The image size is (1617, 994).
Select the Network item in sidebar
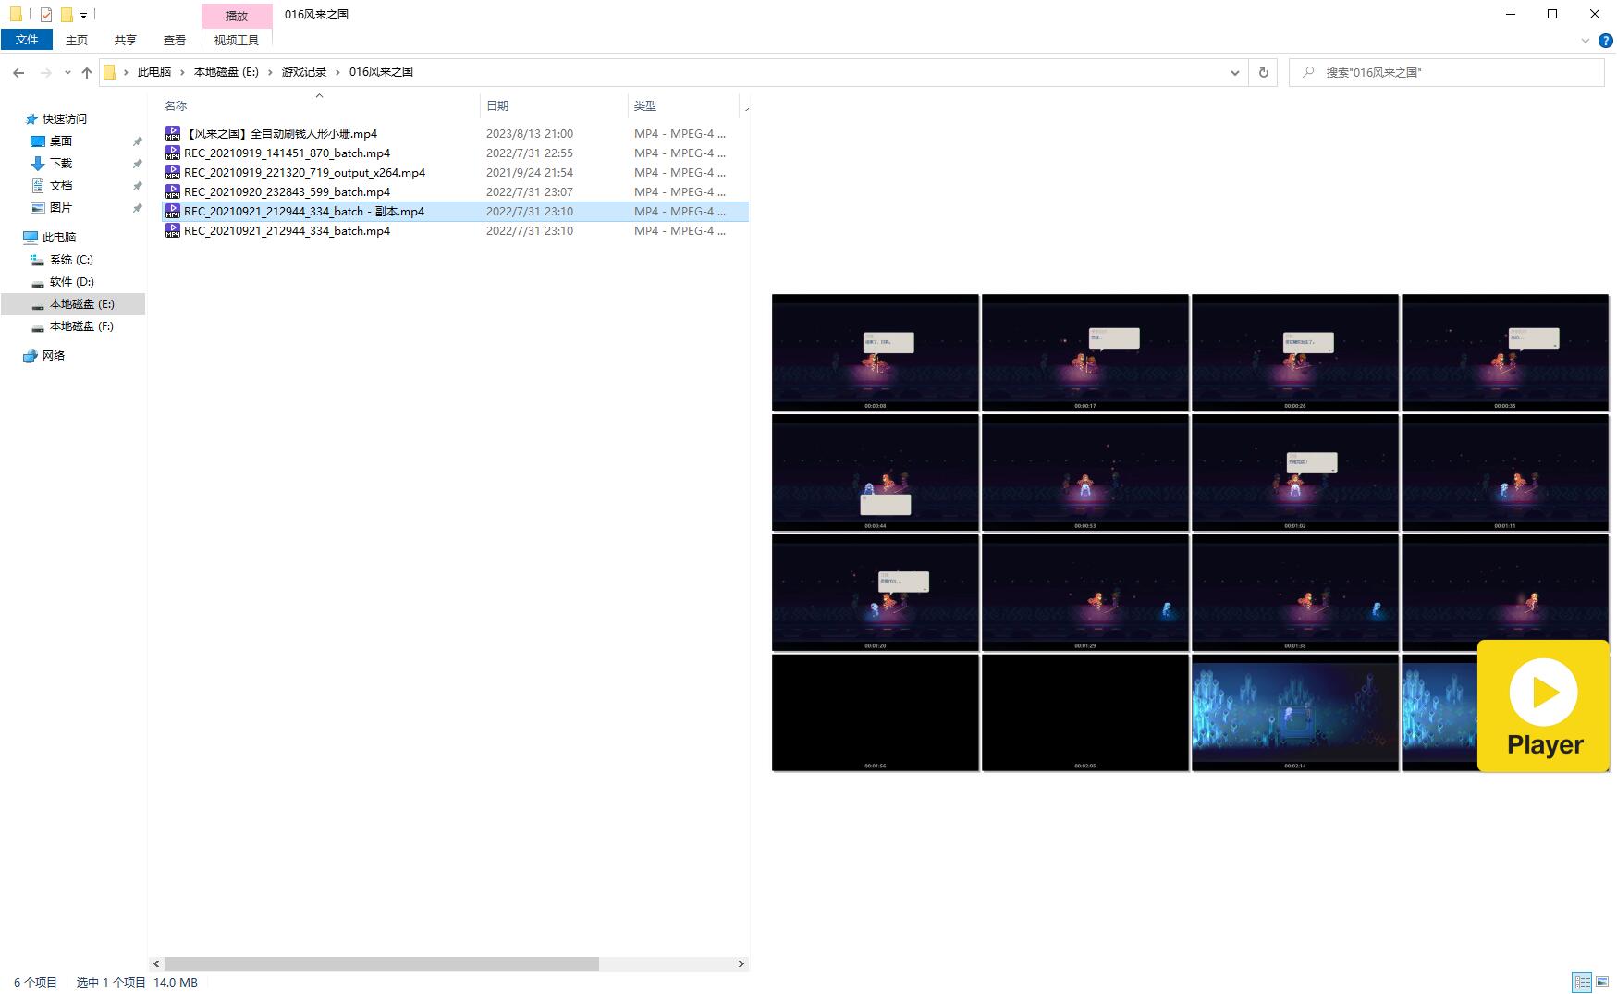(x=54, y=356)
